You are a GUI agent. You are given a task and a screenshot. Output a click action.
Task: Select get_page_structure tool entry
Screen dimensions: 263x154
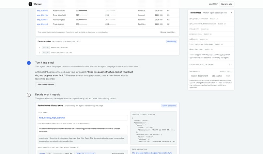tap(211, 19)
